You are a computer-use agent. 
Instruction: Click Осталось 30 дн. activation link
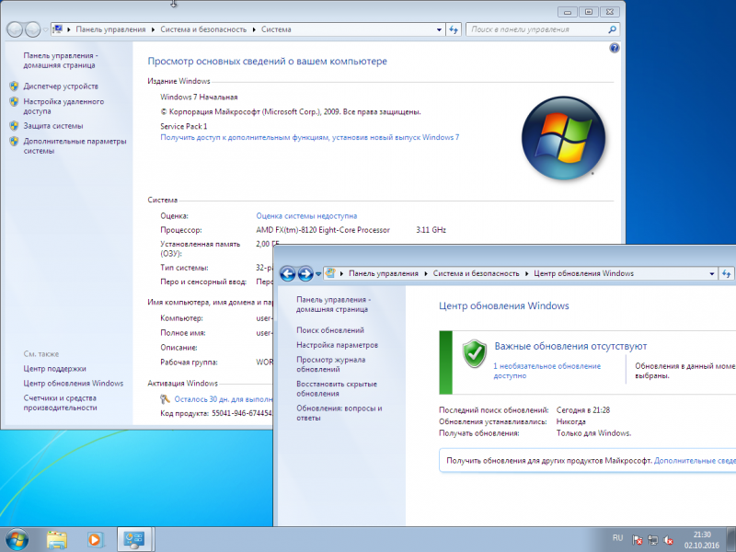tap(224, 399)
